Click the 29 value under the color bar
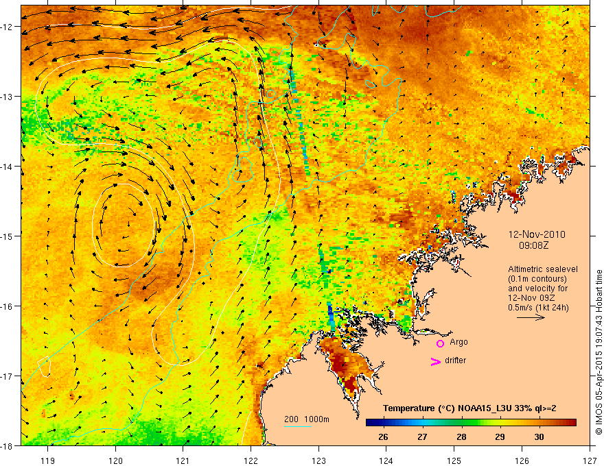Screen dimensions: 604x466 [500, 437]
